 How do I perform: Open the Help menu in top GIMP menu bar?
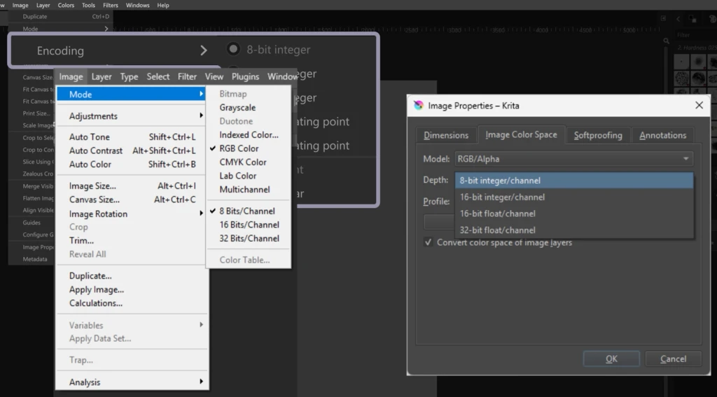coord(162,5)
